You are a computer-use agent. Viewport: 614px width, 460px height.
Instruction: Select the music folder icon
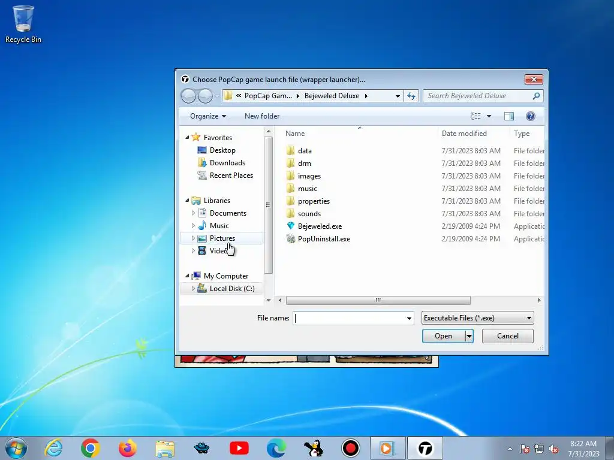291,188
